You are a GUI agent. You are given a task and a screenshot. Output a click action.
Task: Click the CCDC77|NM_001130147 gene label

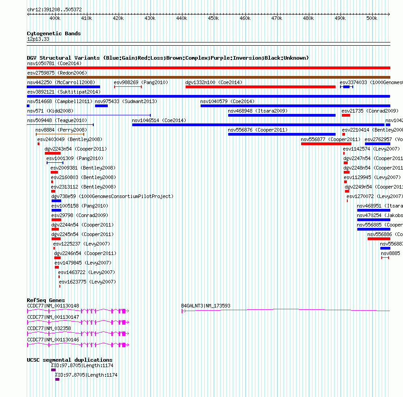point(53,317)
